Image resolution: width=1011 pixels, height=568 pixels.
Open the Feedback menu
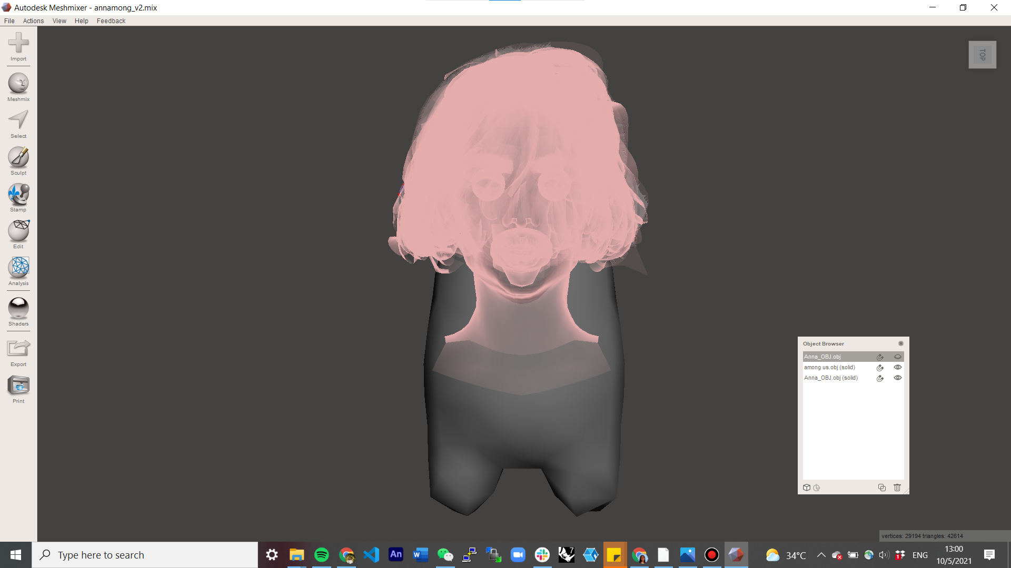click(x=111, y=21)
